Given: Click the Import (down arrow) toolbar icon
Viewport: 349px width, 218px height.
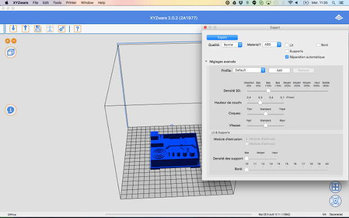Looking at the screenshot, I should [13, 29].
